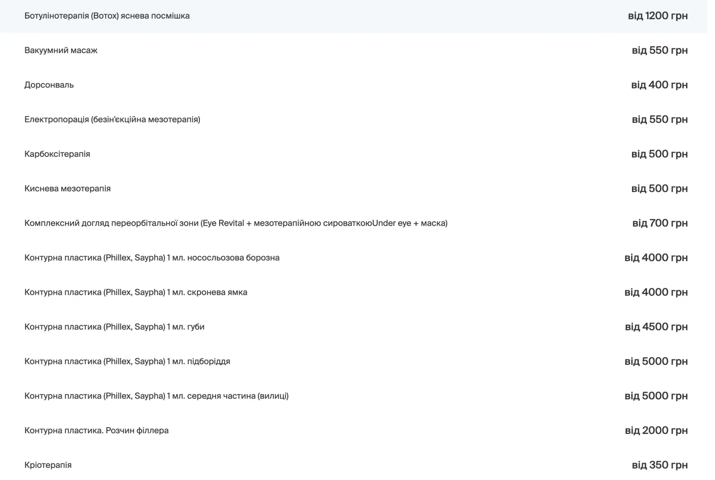Click the від 350 грн price
This screenshot has height=480, width=715.
[660, 465]
